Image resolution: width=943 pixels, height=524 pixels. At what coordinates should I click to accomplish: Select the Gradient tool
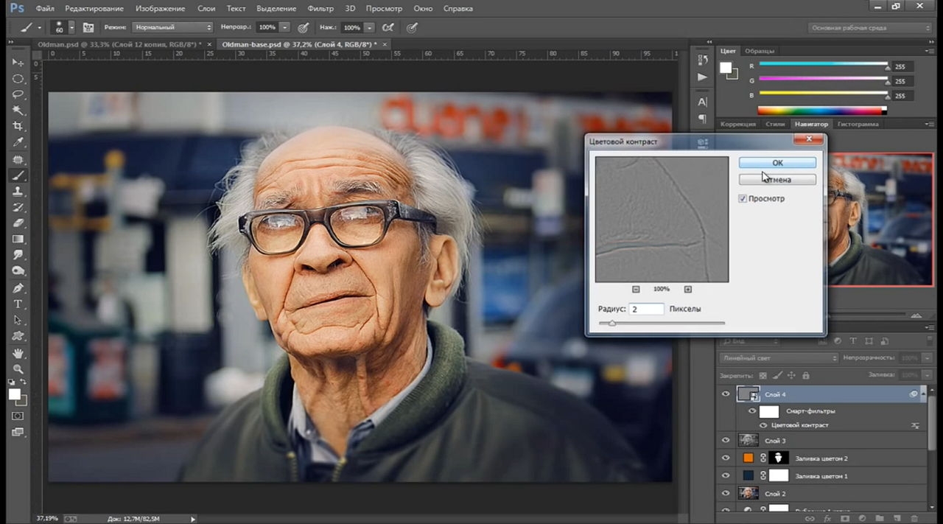tap(18, 240)
